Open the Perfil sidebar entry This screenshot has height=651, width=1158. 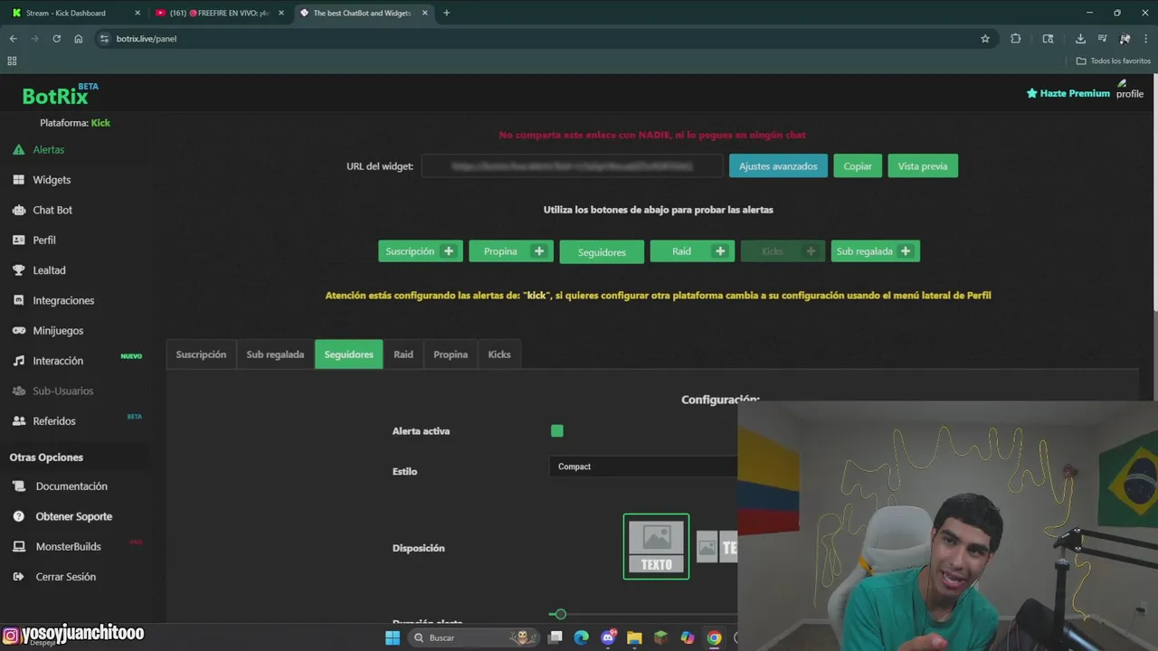[x=44, y=240]
